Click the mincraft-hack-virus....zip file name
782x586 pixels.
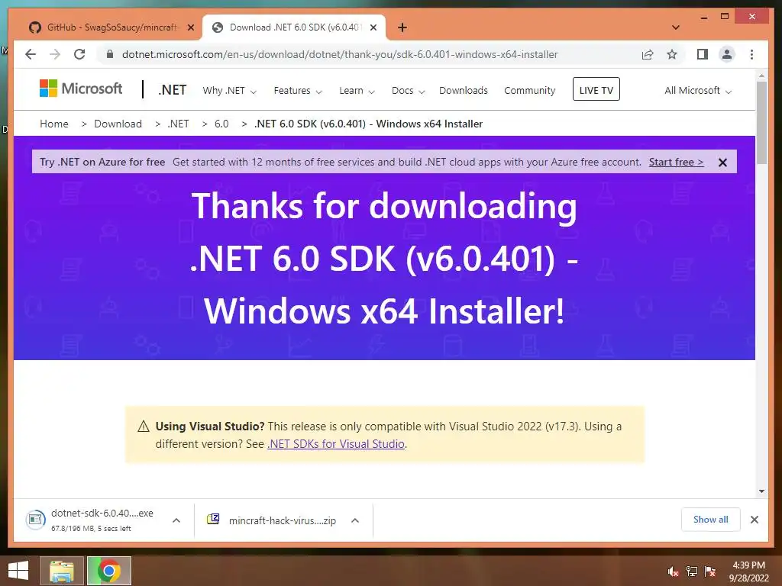pos(283,520)
